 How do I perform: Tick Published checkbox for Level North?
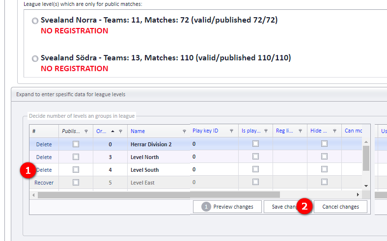pos(76,157)
